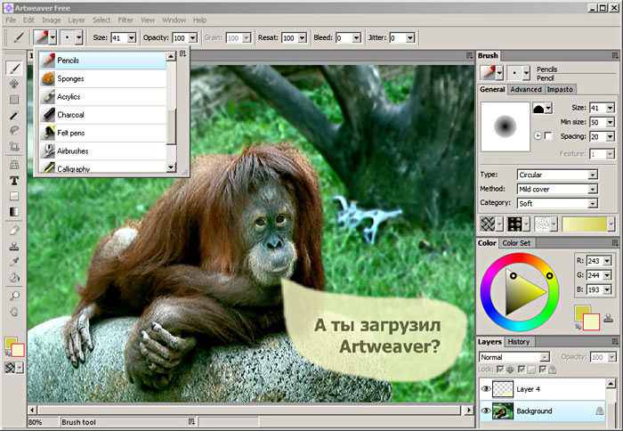Open the Layer menu
The width and height of the screenshot is (623, 431).
[77, 20]
